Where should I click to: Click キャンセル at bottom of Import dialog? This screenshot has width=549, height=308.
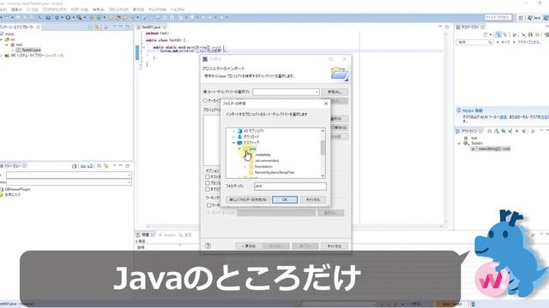point(335,246)
